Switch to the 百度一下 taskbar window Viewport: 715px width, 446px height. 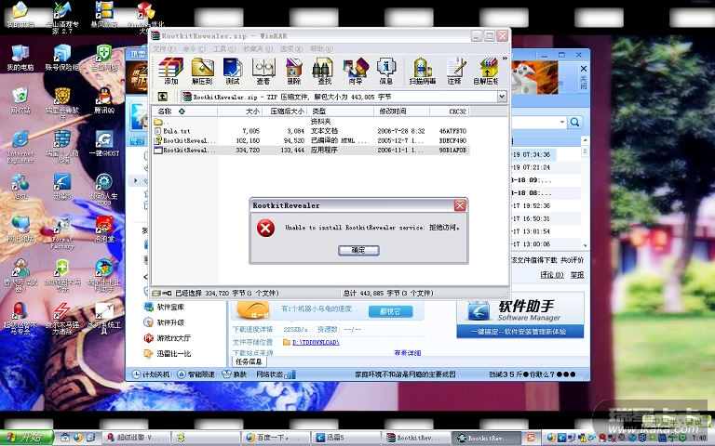[x=275, y=438]
